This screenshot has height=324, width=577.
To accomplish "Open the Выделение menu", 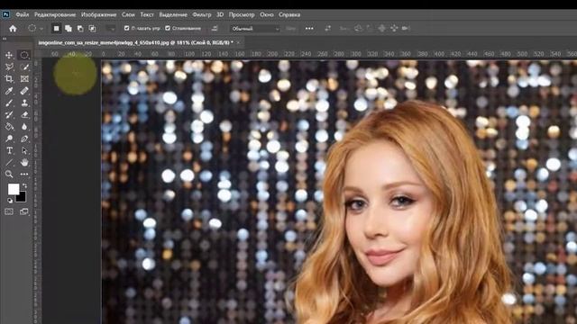I will (173, 14).
